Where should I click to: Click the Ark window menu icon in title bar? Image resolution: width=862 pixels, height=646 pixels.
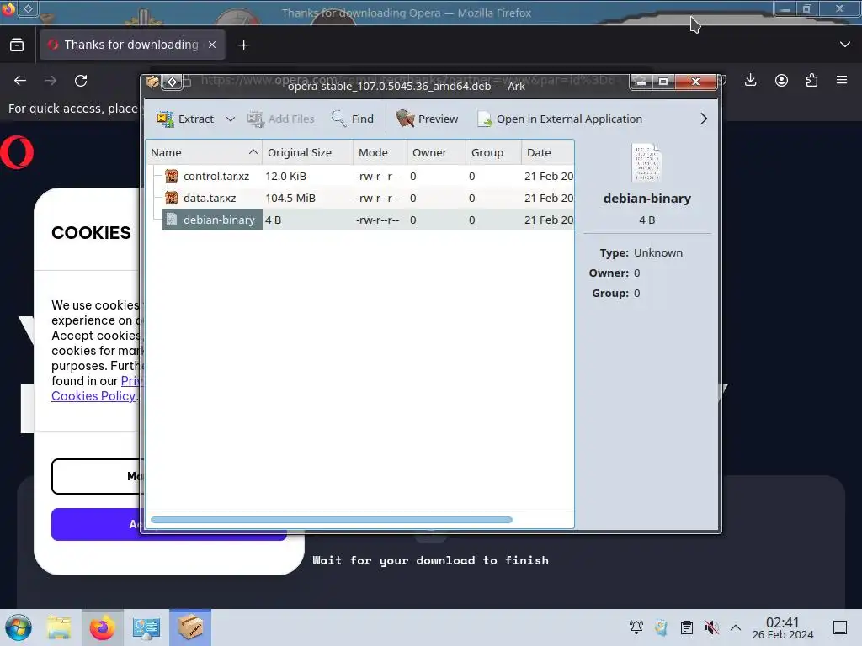click(x=152, y=82)
